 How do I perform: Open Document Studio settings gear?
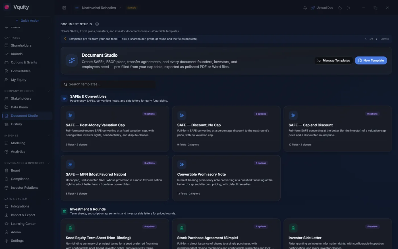[97, 24]
